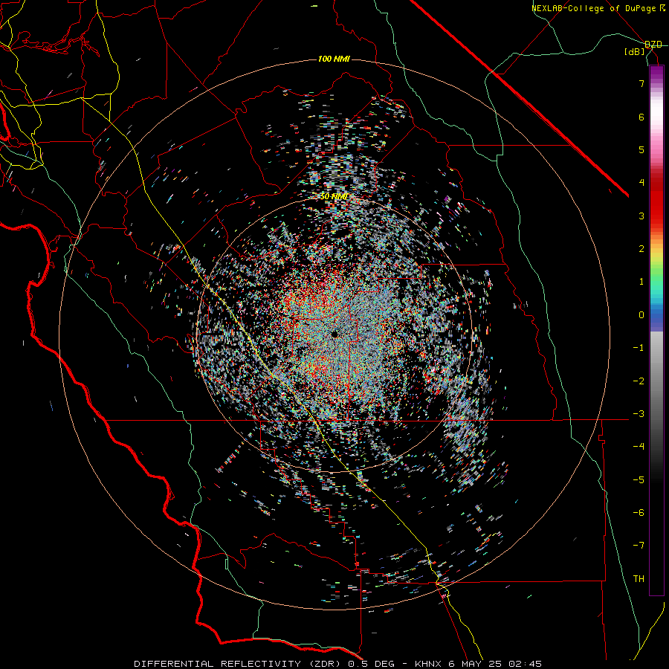
Task: Click the 3 value on the dB scale
Action: pos(641,216)
